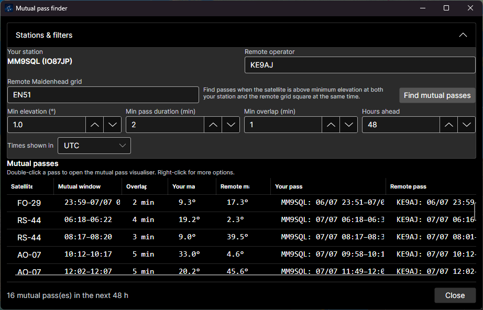Click the Min pass duration field showing 2
The image size is (483, 310).
[x=165, y=125]
